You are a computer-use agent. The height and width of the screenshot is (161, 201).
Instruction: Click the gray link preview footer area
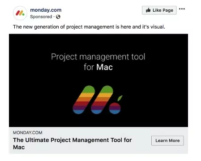(x=98, y=140)
